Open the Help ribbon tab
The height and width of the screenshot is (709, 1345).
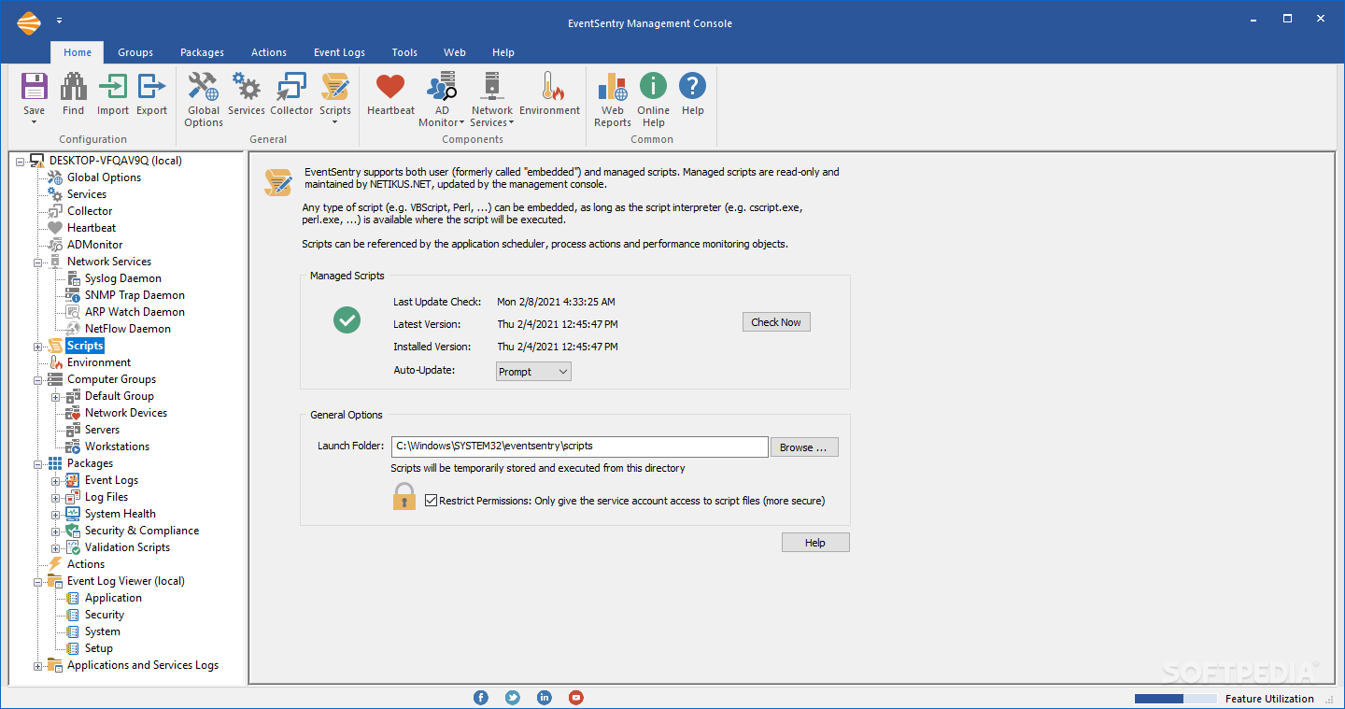tap(503, 52)
